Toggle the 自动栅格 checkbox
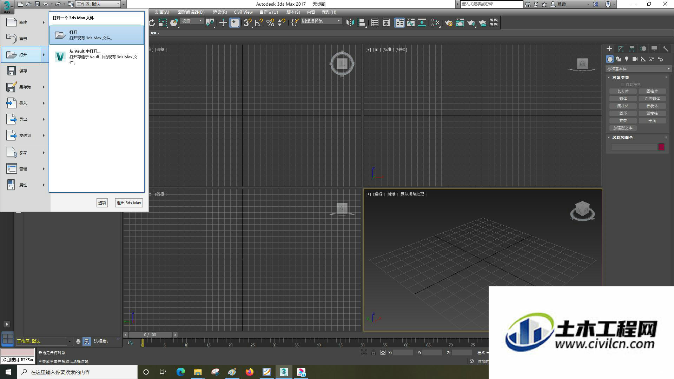 (x=623, y=85)
